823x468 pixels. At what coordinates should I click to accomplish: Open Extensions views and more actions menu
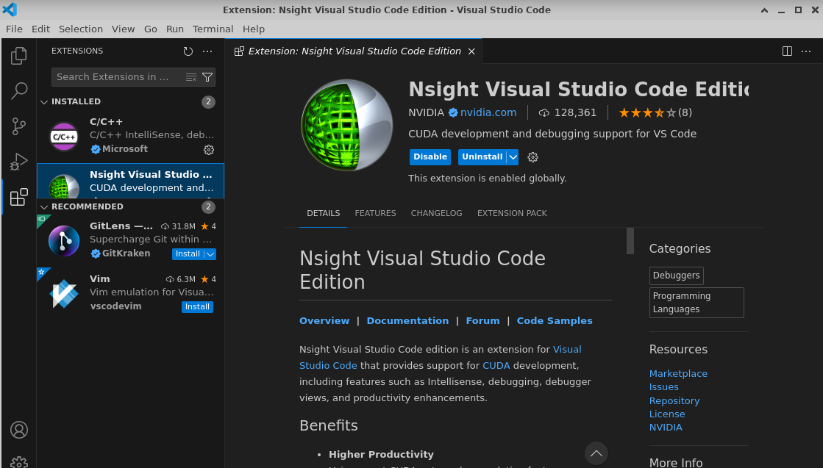click(207, 51)
